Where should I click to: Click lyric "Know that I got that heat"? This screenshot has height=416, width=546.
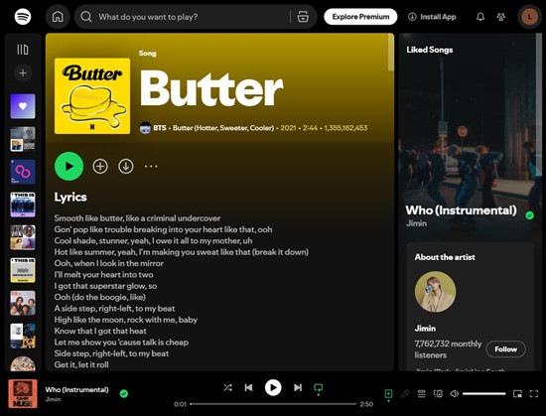[x=100, y=331]
